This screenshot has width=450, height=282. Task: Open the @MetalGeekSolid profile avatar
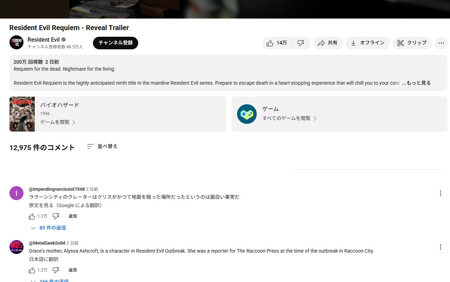[x=16, y=247]
